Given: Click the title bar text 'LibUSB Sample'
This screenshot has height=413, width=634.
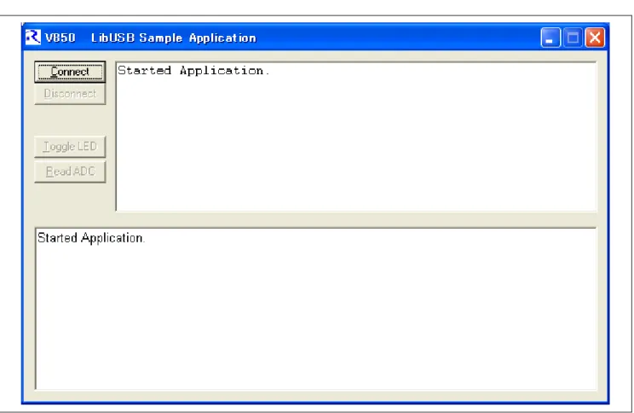Looking at the screenshot, I should 136,38.
